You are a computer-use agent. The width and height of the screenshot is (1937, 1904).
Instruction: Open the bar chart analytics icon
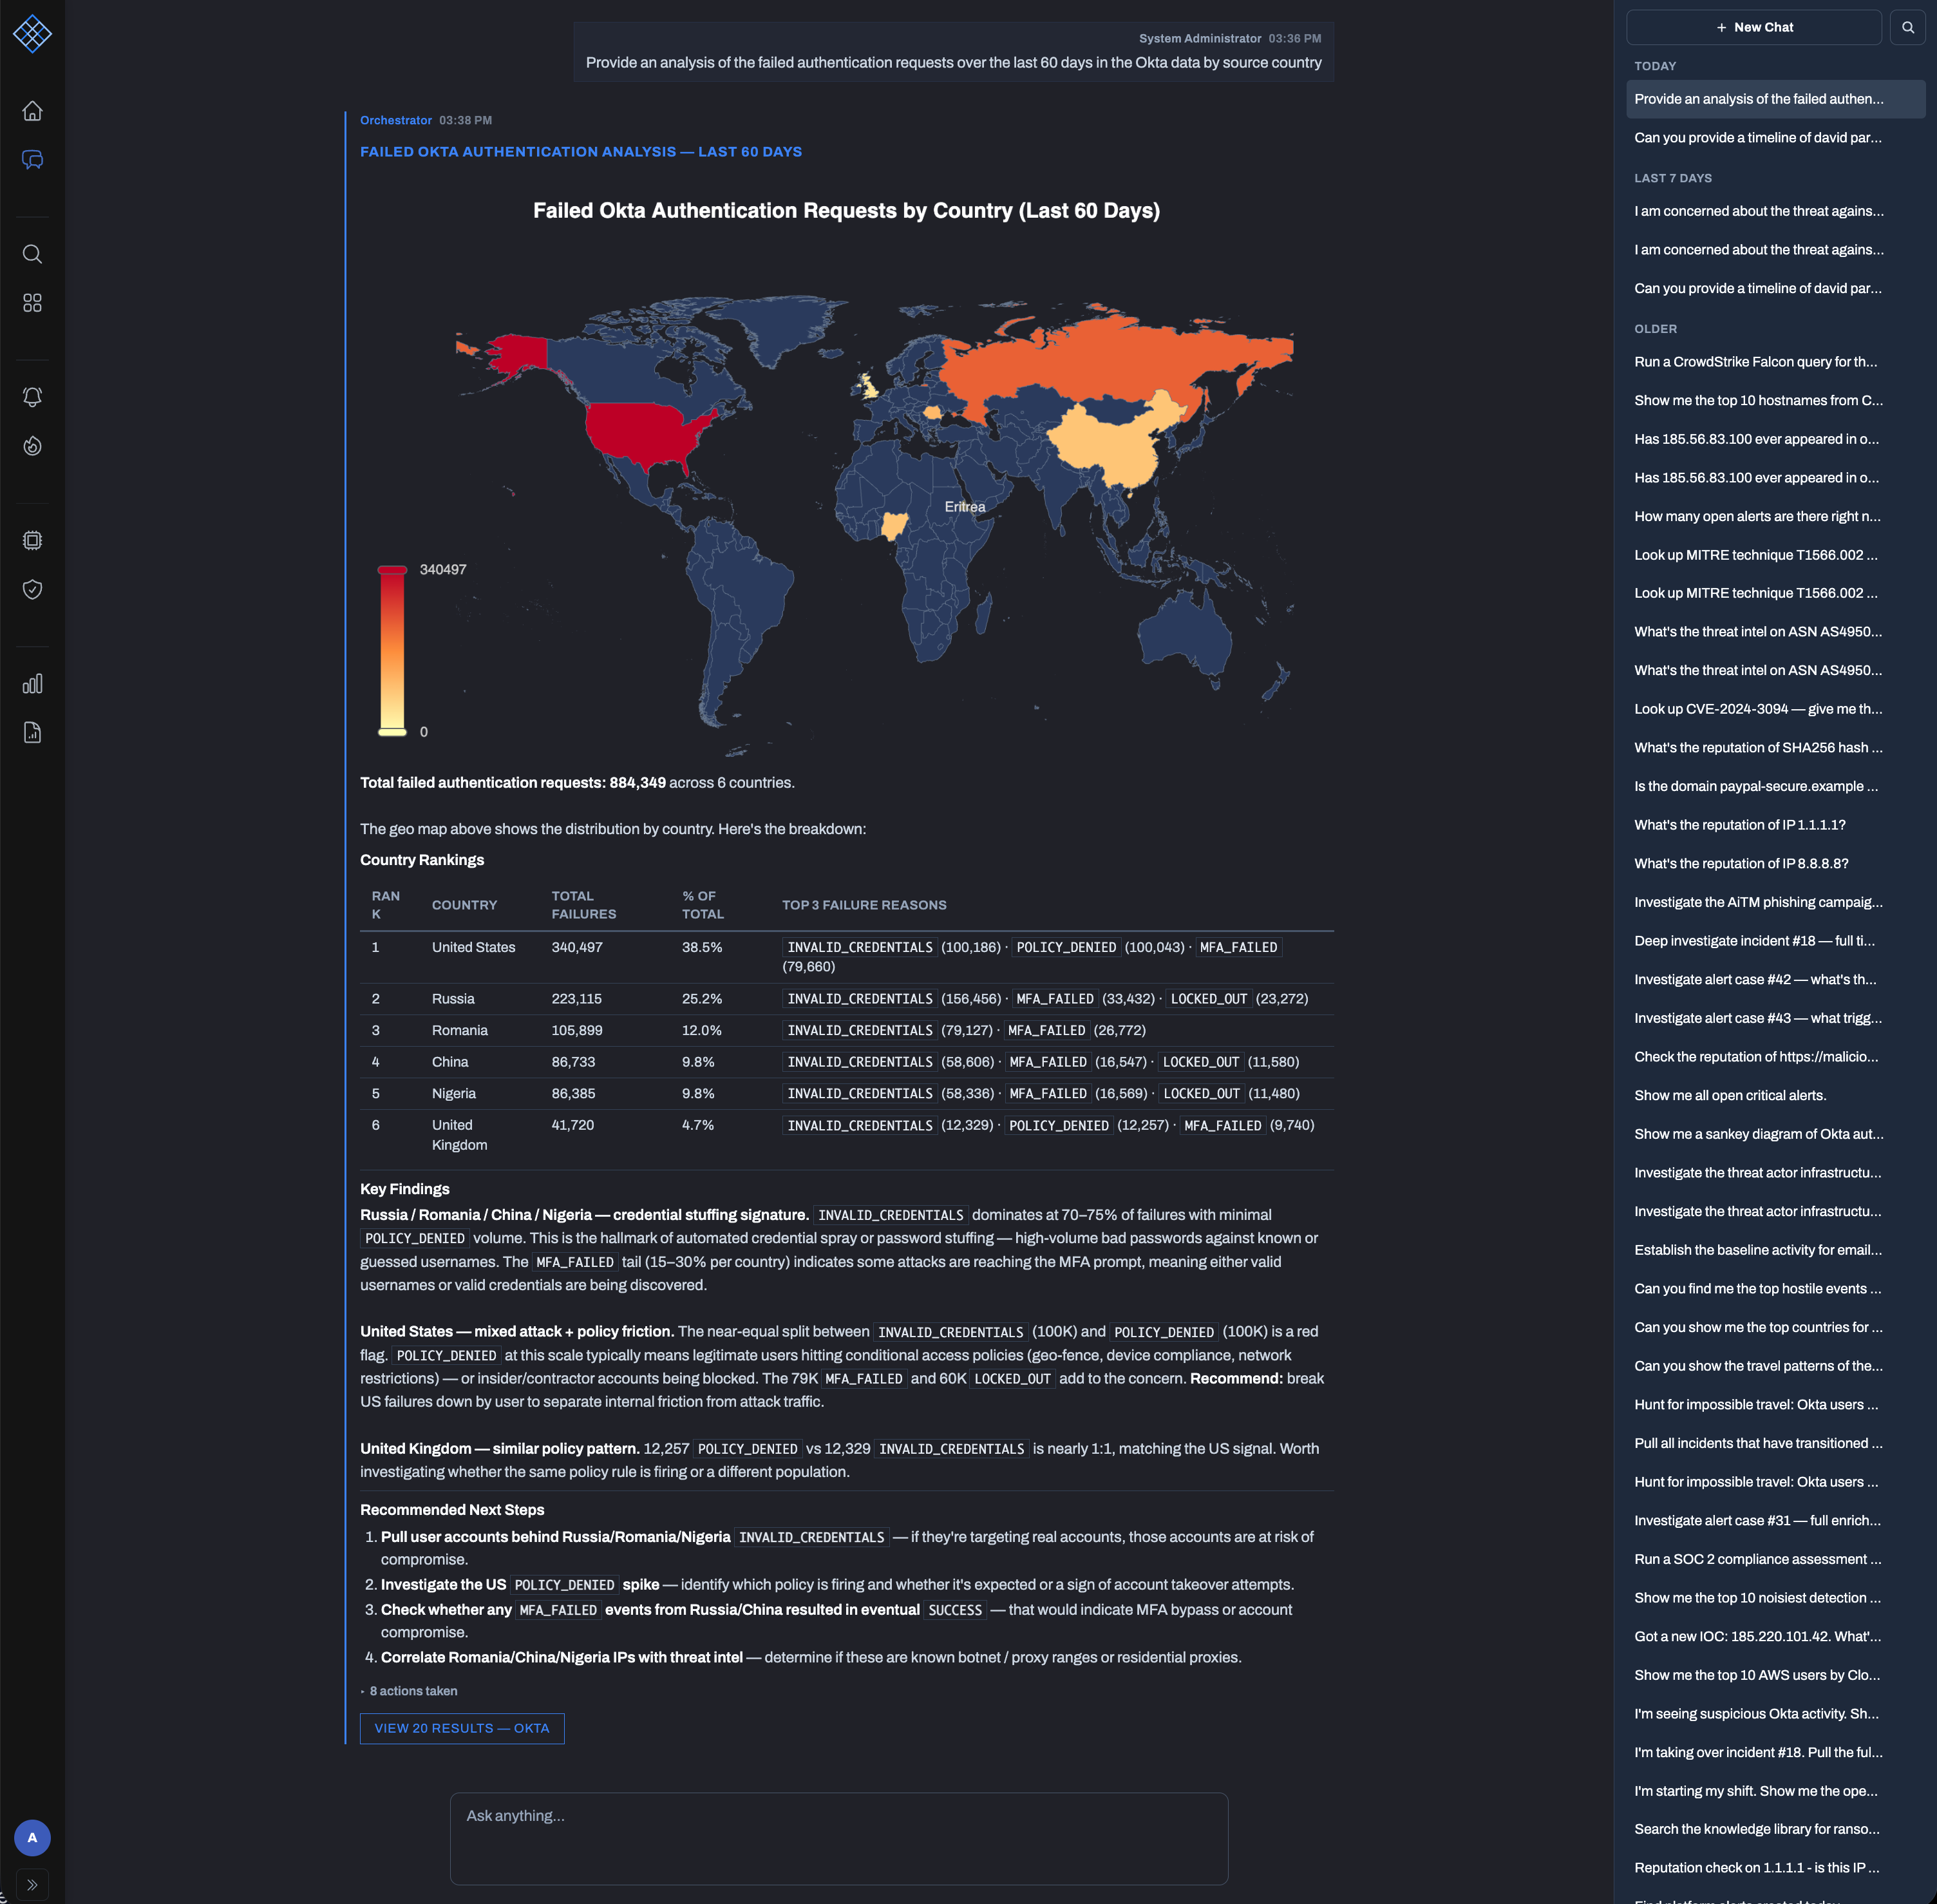pyautogui.click(x=32, y=684)
